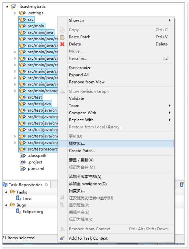The width and height of the screenshot is (189, 249).
Task: Collapse the Tasks category
Action: (x=6, y=192)
